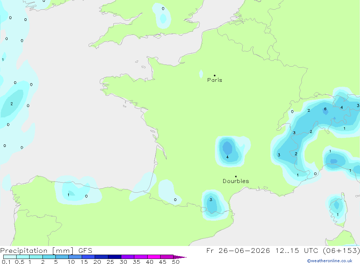
Task: Pick the 5–10 mm legend swatch
Action: click(x=62, y=257)
